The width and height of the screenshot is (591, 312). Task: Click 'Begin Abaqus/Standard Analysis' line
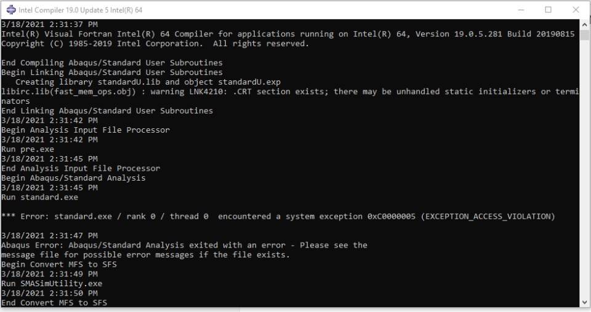point(73,178)
